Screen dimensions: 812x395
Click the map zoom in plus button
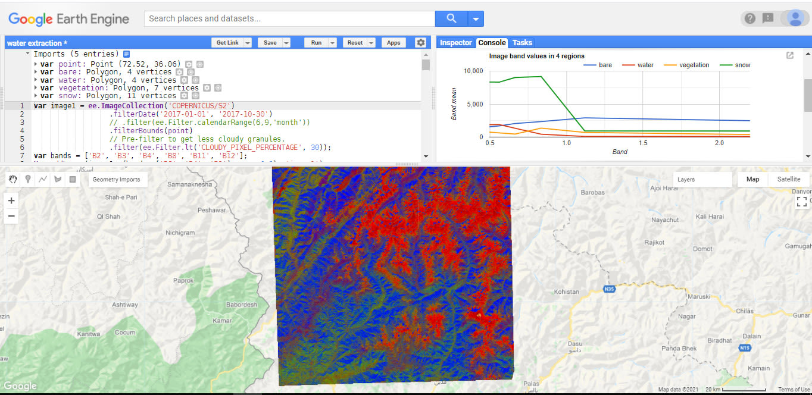11,201
